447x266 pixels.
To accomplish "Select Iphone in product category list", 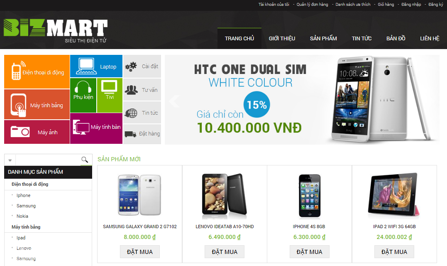I will point(23,195).
